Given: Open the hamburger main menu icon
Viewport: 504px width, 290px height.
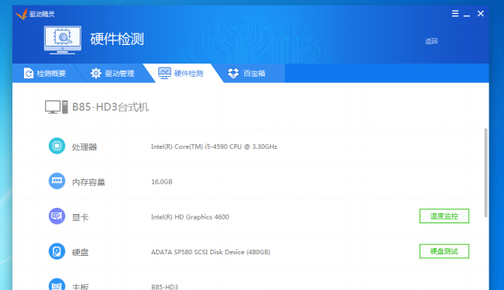Looking at the screenshot, I should coord(455,13).
